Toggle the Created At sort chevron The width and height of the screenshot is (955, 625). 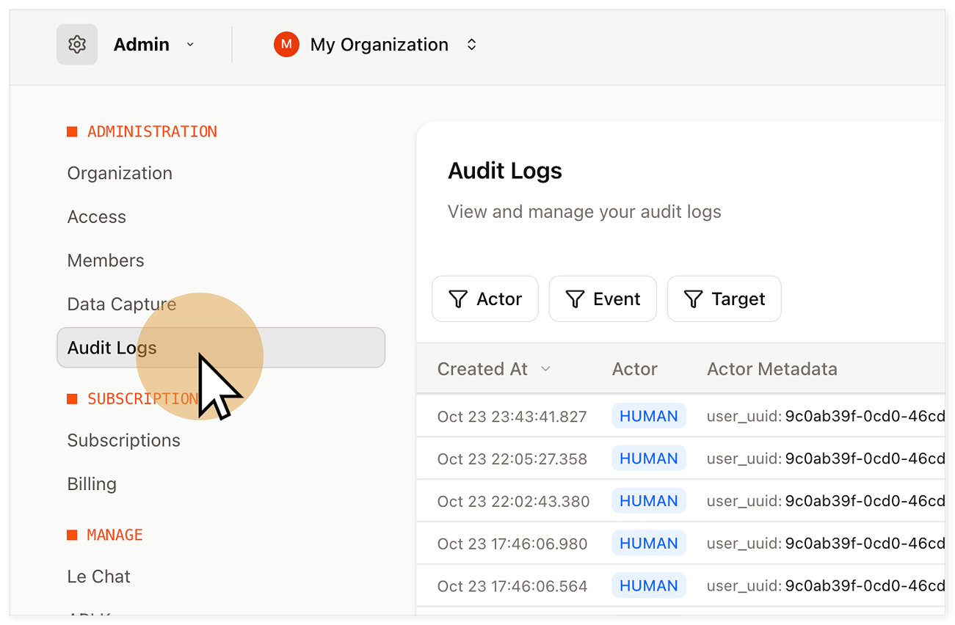click(x=545, y=369)
